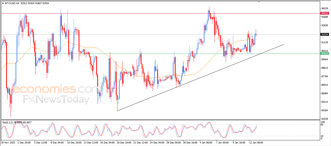
Task: Click the green 90020 price label
Action: click(x=324, y=54)
